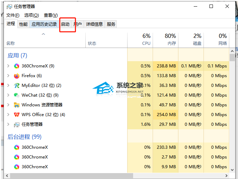This screenshot has width=238, height=179.
Task: Switch to the 启动 tab
Action: pyautogui.click(x=65, y=24)
